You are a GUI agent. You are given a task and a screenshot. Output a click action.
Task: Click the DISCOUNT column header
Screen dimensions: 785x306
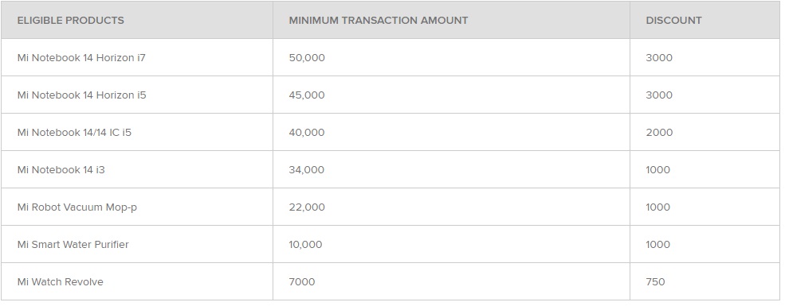(x=674, y=21)
